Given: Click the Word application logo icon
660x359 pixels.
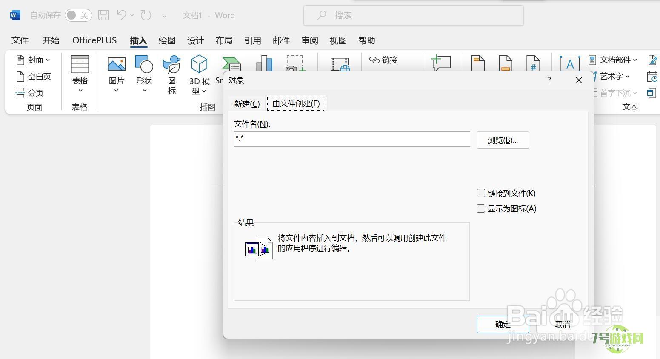Looking at the screenshot, I should pos(15,15).
